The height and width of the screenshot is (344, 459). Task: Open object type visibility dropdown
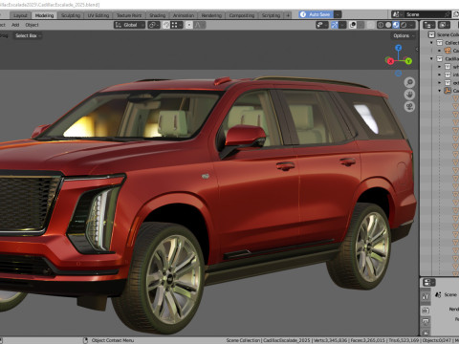click(321, 25)
